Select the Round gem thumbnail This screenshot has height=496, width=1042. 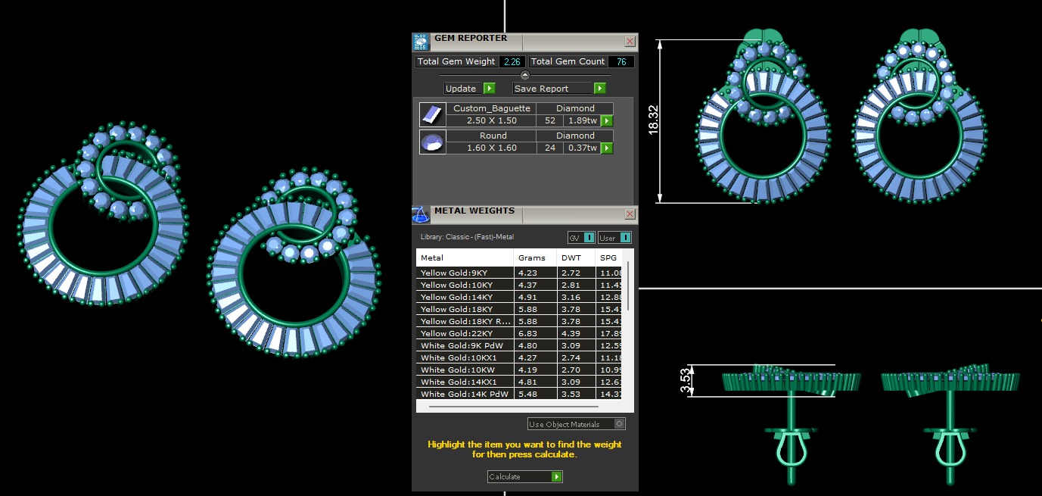click(432, 142)
